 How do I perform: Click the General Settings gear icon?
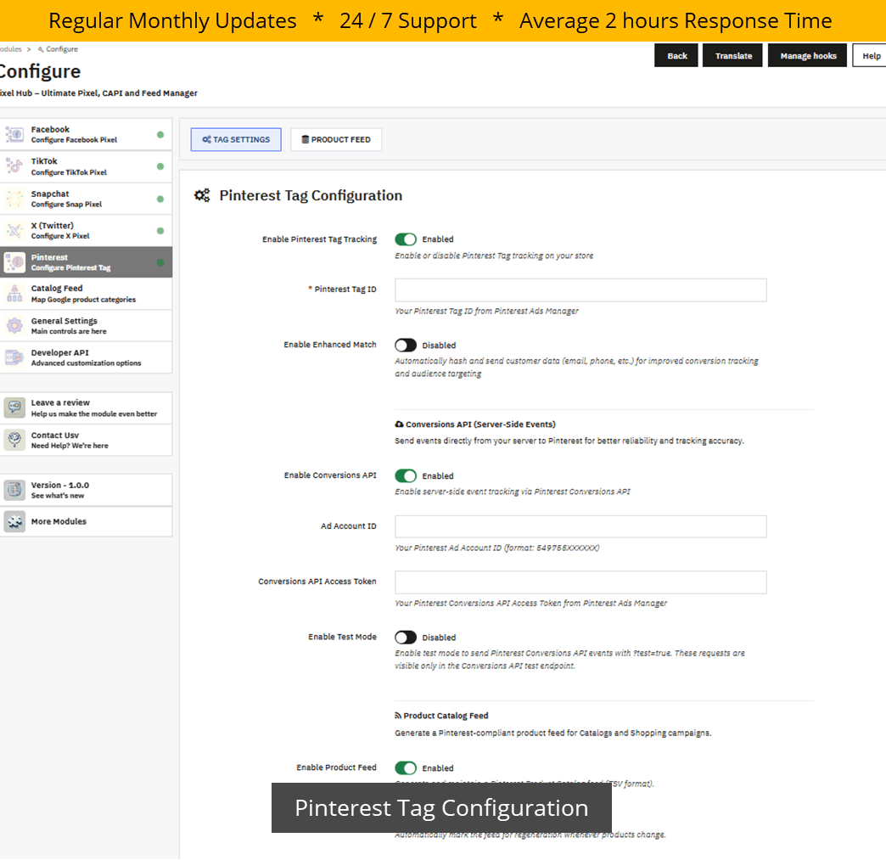14,326
